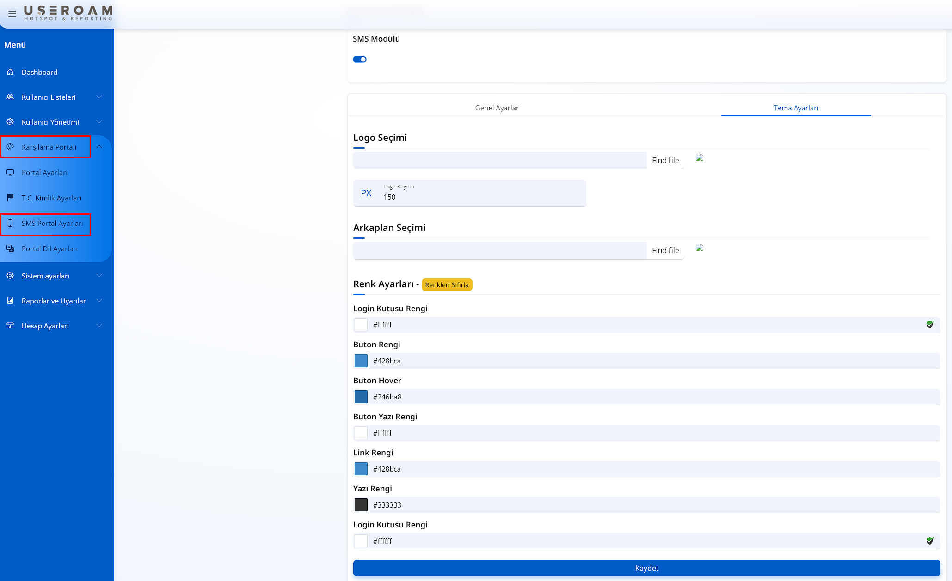Click the Renkleri Sıfırla reset button
The height and width of the screenshot is (581, 952).
447,285
